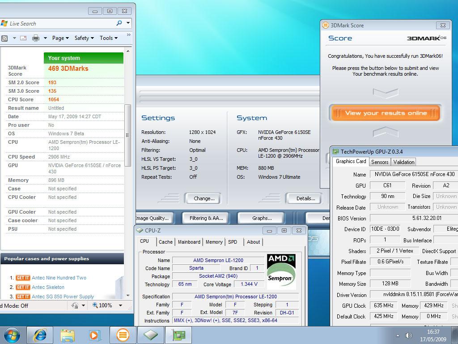Click the Code Name value Sparta
This screenshot has height=344, width=458.
[x=196, y=268]
